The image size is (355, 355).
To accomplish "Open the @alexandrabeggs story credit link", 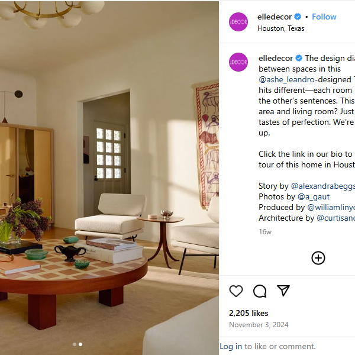I will coord(322,186).
